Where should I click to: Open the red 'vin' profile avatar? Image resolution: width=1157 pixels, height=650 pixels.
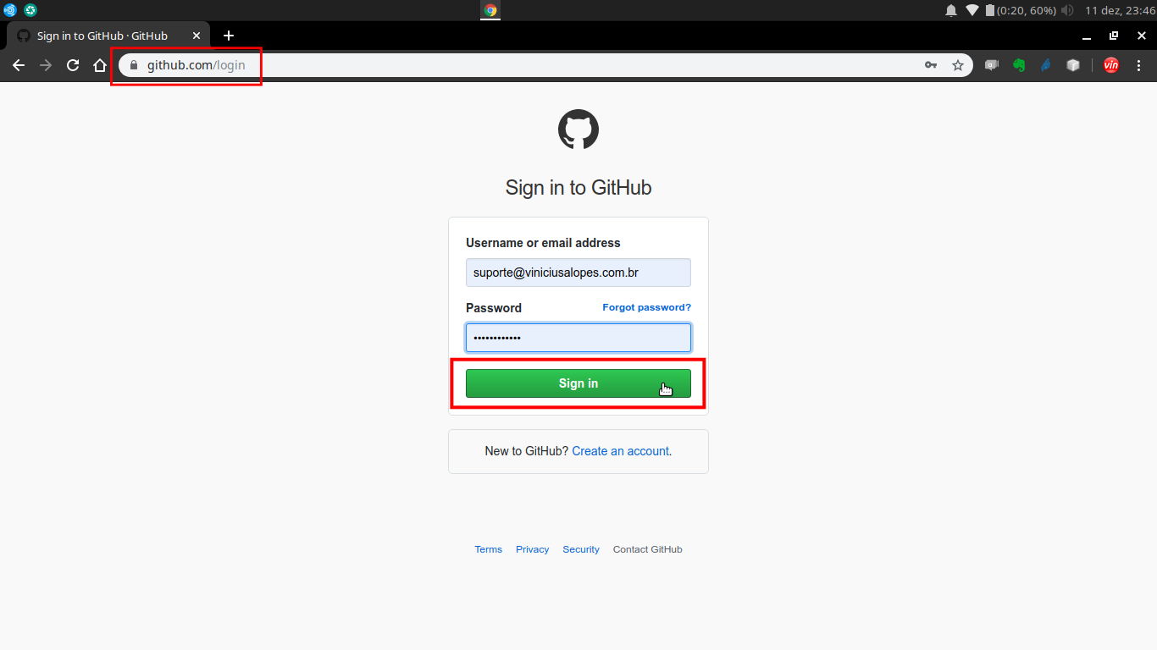[x=1111, y=65]
